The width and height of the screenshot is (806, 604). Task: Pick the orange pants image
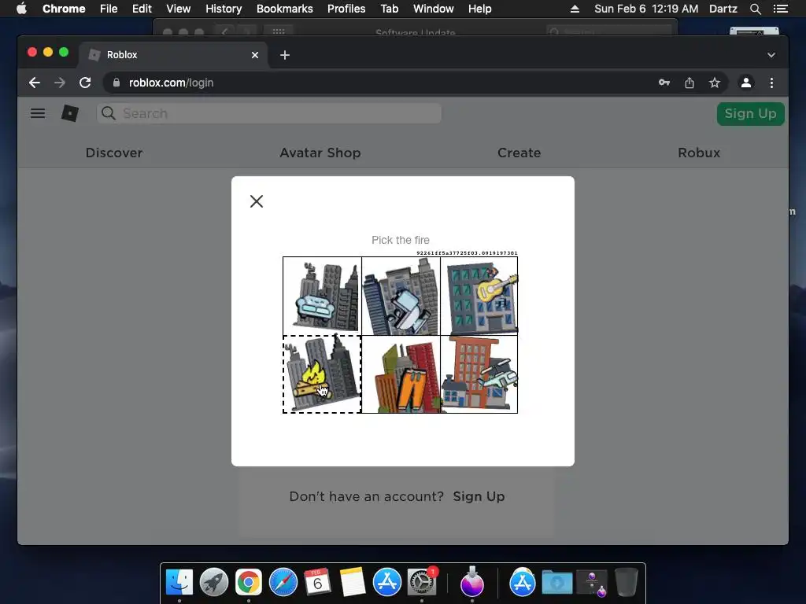401,374
